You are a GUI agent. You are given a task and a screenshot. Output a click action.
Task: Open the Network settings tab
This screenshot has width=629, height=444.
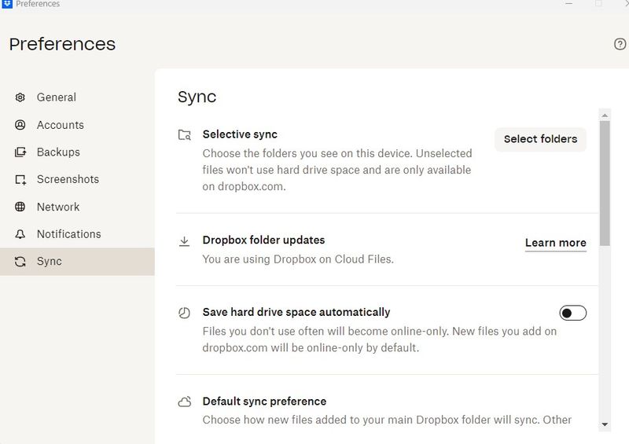58,207
